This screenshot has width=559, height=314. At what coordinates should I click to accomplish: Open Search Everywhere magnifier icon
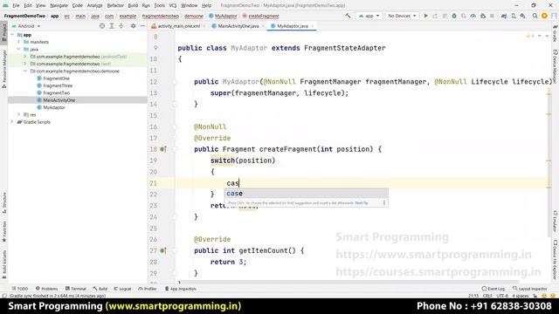point(535,16)
